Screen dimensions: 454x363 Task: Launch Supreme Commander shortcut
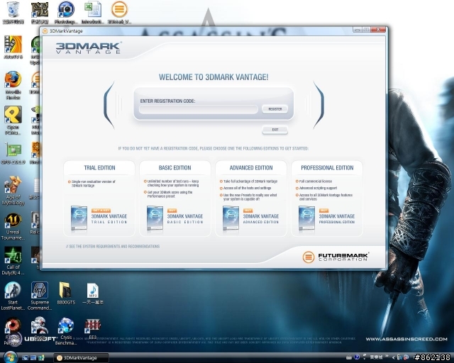[40, 291]
